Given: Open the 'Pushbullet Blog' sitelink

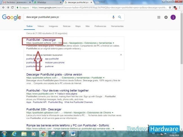Looking at the screenshot, I should tap(55, 102).
